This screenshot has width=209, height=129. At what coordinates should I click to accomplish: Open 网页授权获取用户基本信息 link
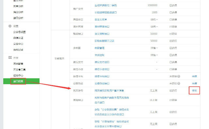pos(109,91)
